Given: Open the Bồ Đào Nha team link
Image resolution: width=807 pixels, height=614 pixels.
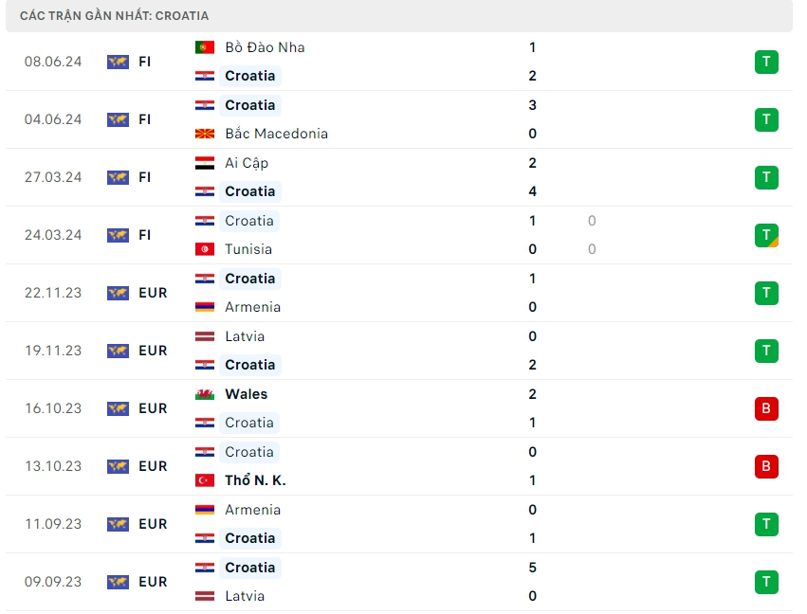Looking at the screenshot, I should pyautogui.click(x=265, y=47).
